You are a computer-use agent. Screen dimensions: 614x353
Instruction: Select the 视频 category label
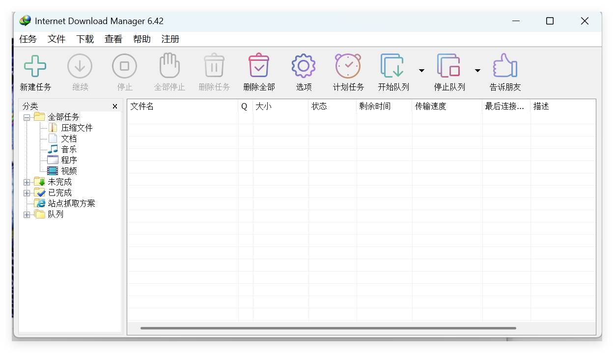69,171
